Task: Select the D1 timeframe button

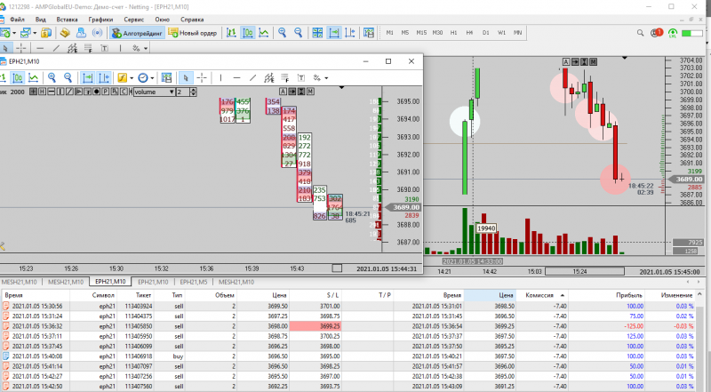Action: [x=485, y=33]
